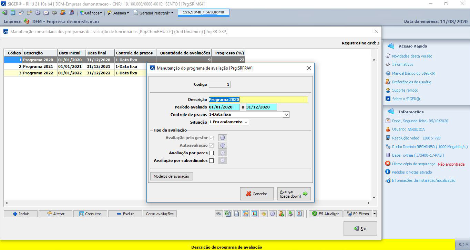Image resolution: width=470 pixels, height=250 pixels.
Task: Open Preferências do usuário link
Action: pyautogui.click(x=412, y=82)
